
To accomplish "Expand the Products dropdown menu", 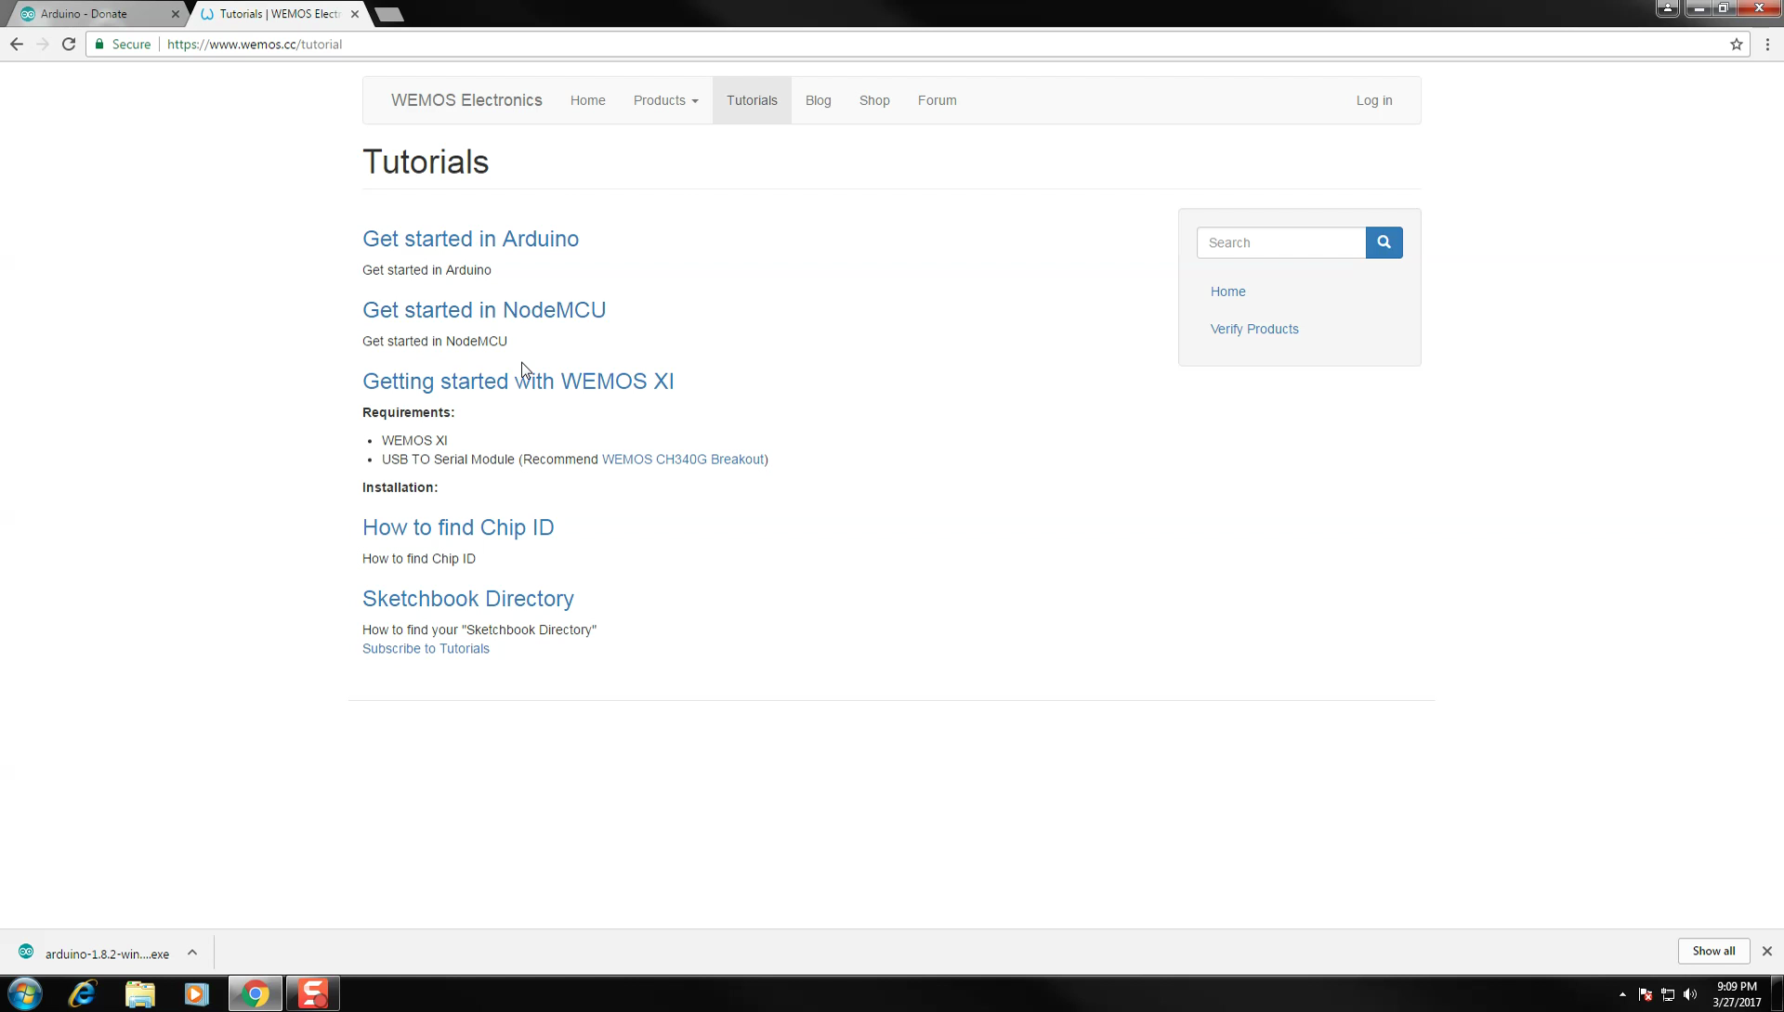I will pyautogui.click(x=665, y=100).
